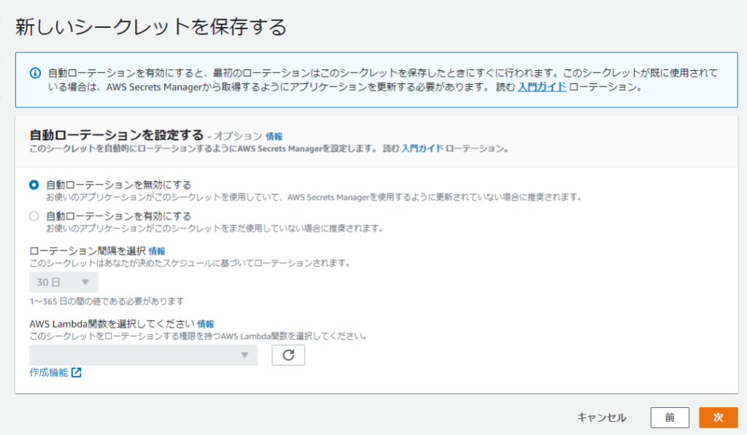Click the 前 button
This screenshot has height=435, width=747.
pos(670,417)
